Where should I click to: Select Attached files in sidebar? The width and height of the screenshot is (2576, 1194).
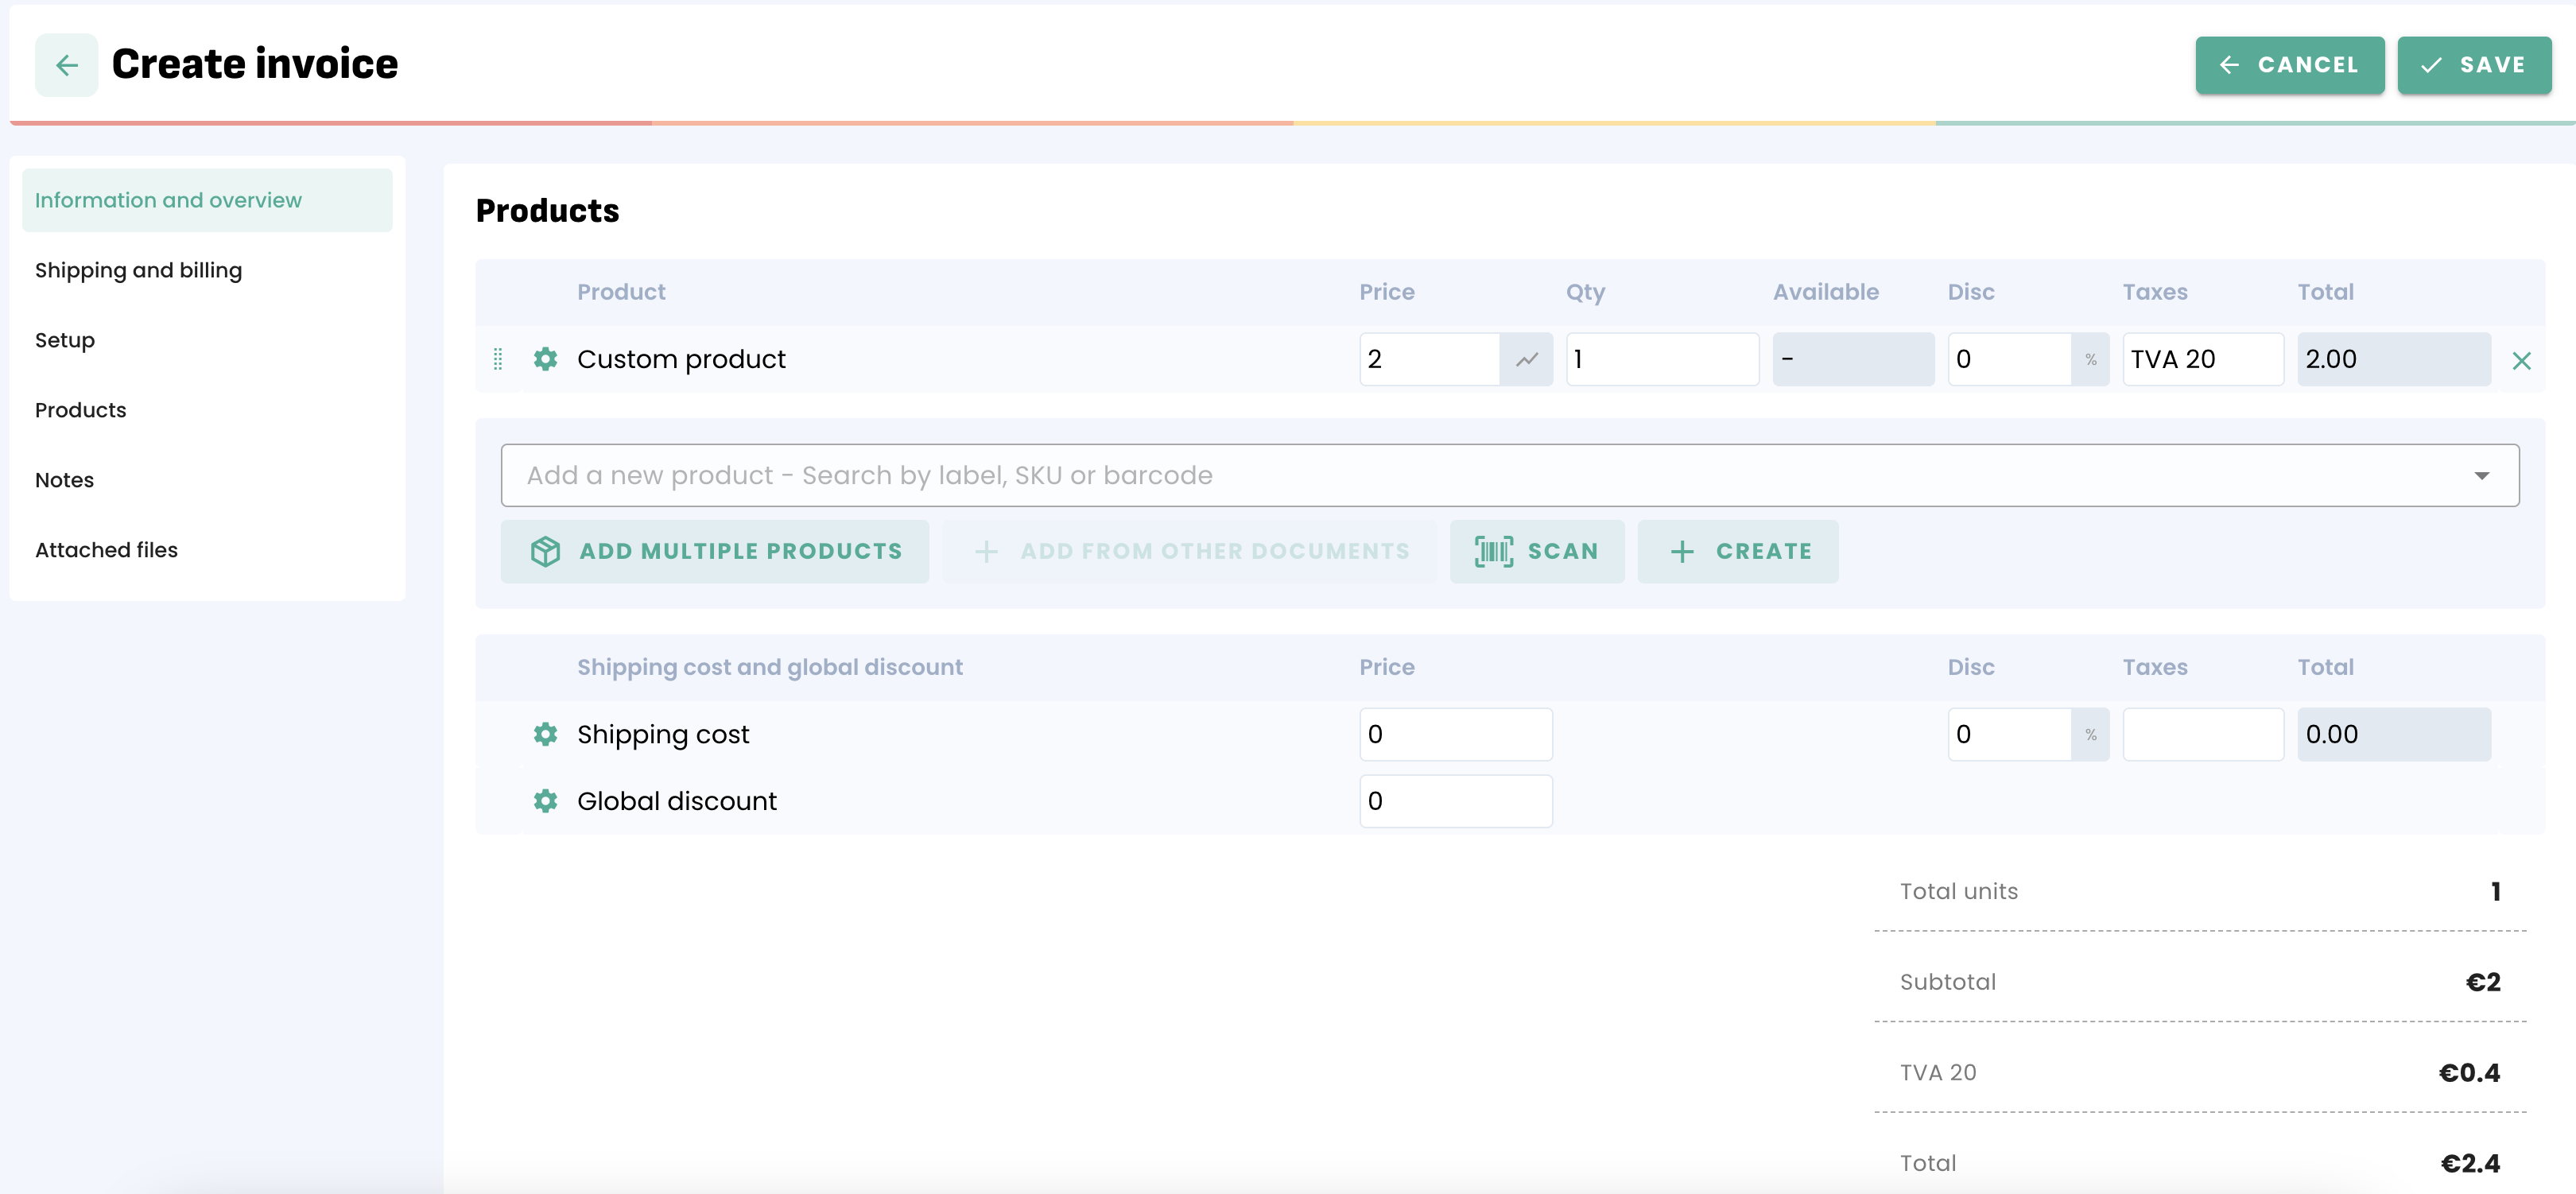click(106, 550)
